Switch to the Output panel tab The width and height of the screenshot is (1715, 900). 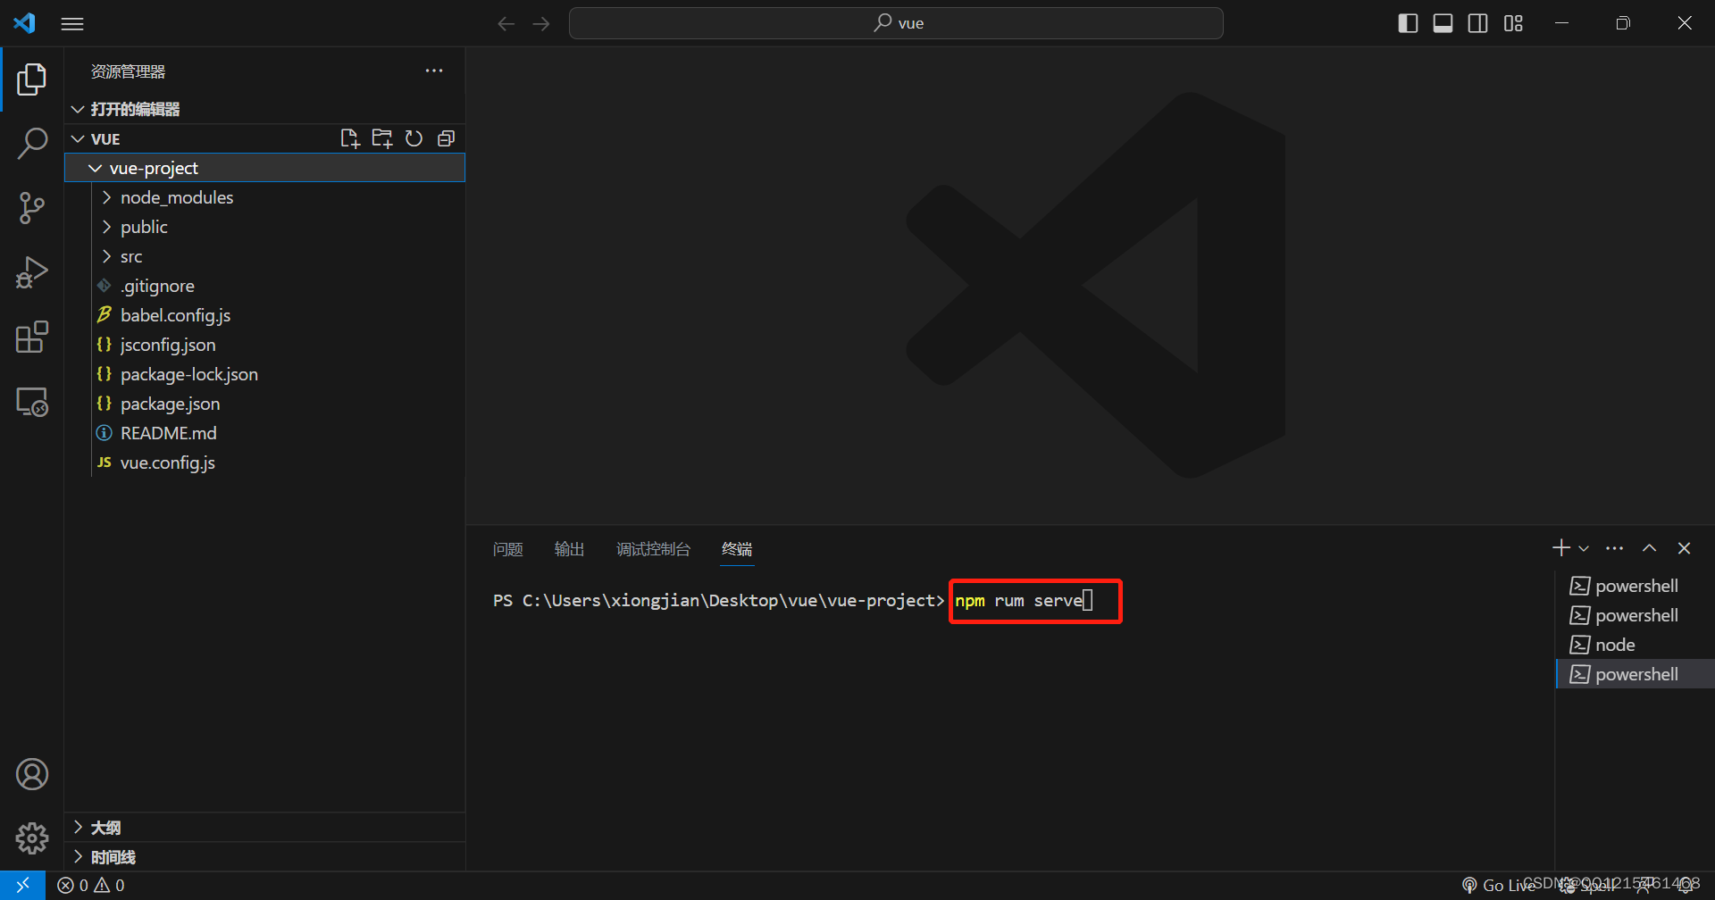click(x=569, y=549)
